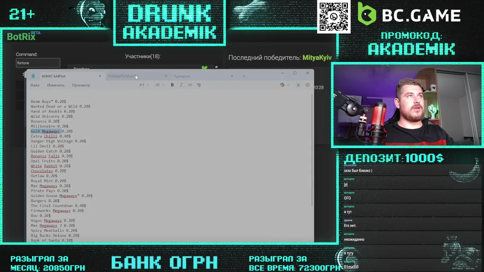
Task: Click the Copilot icon in Notepad
Action: click(x=282, y=85)
